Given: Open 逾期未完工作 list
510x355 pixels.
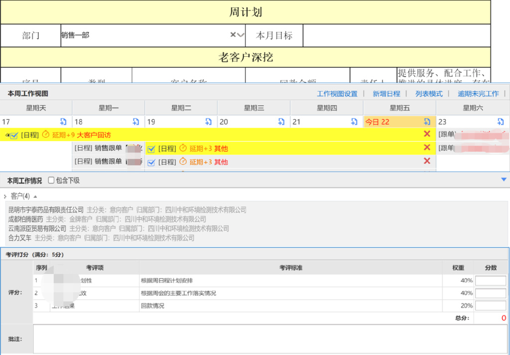Looking at the screenshot, I should 478,93.
